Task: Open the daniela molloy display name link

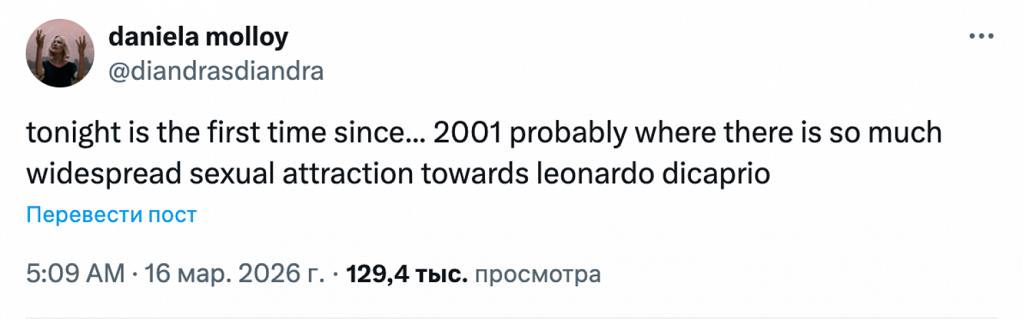Action: click(x=198, y=37)
